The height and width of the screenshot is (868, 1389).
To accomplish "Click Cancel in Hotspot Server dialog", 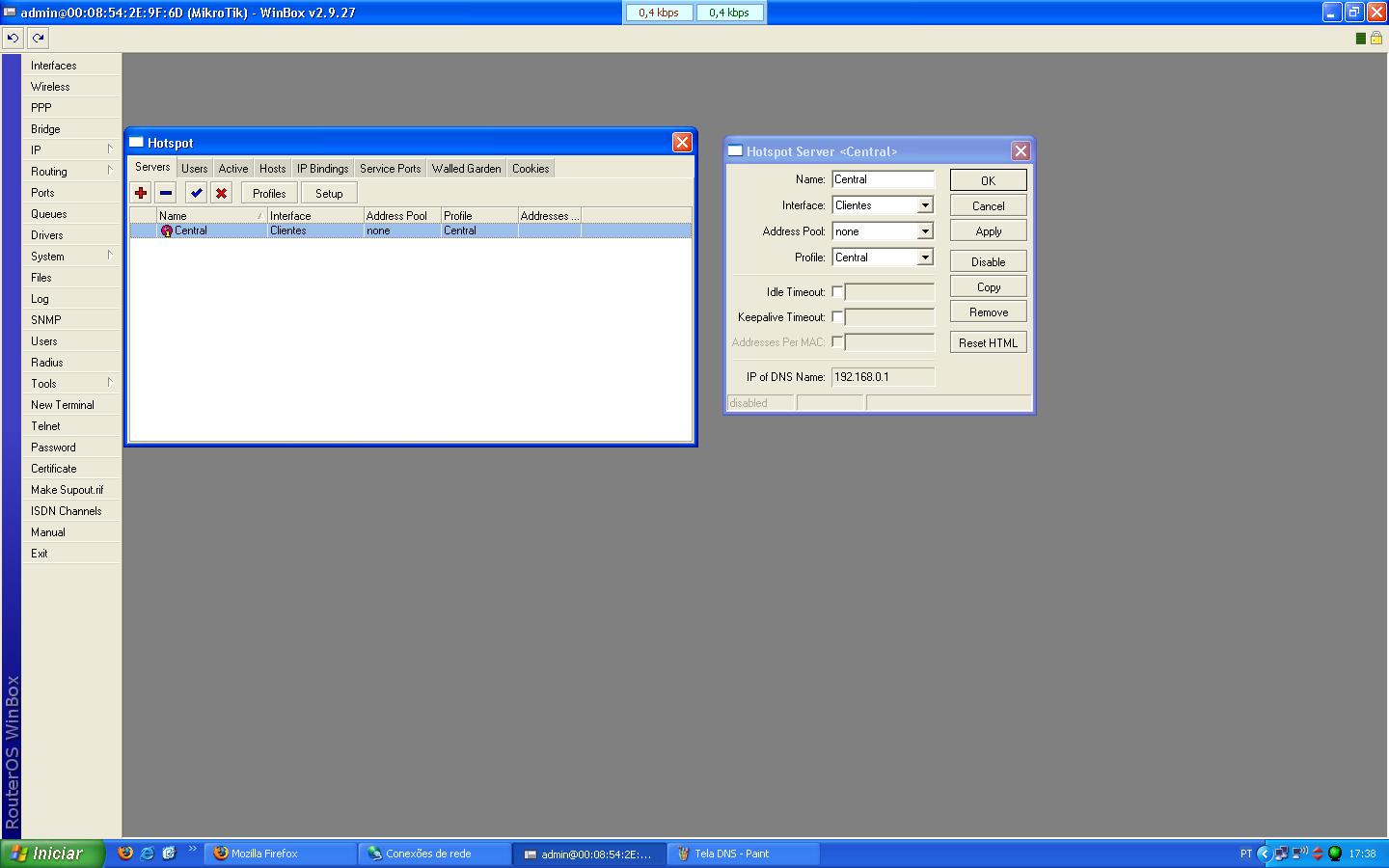I will point(989,205).
